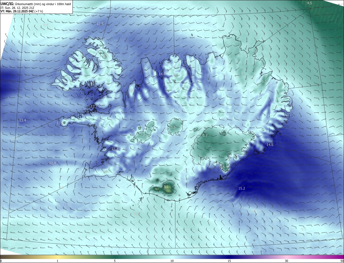Click the color scale tick labeled 10

click(172, 261)
